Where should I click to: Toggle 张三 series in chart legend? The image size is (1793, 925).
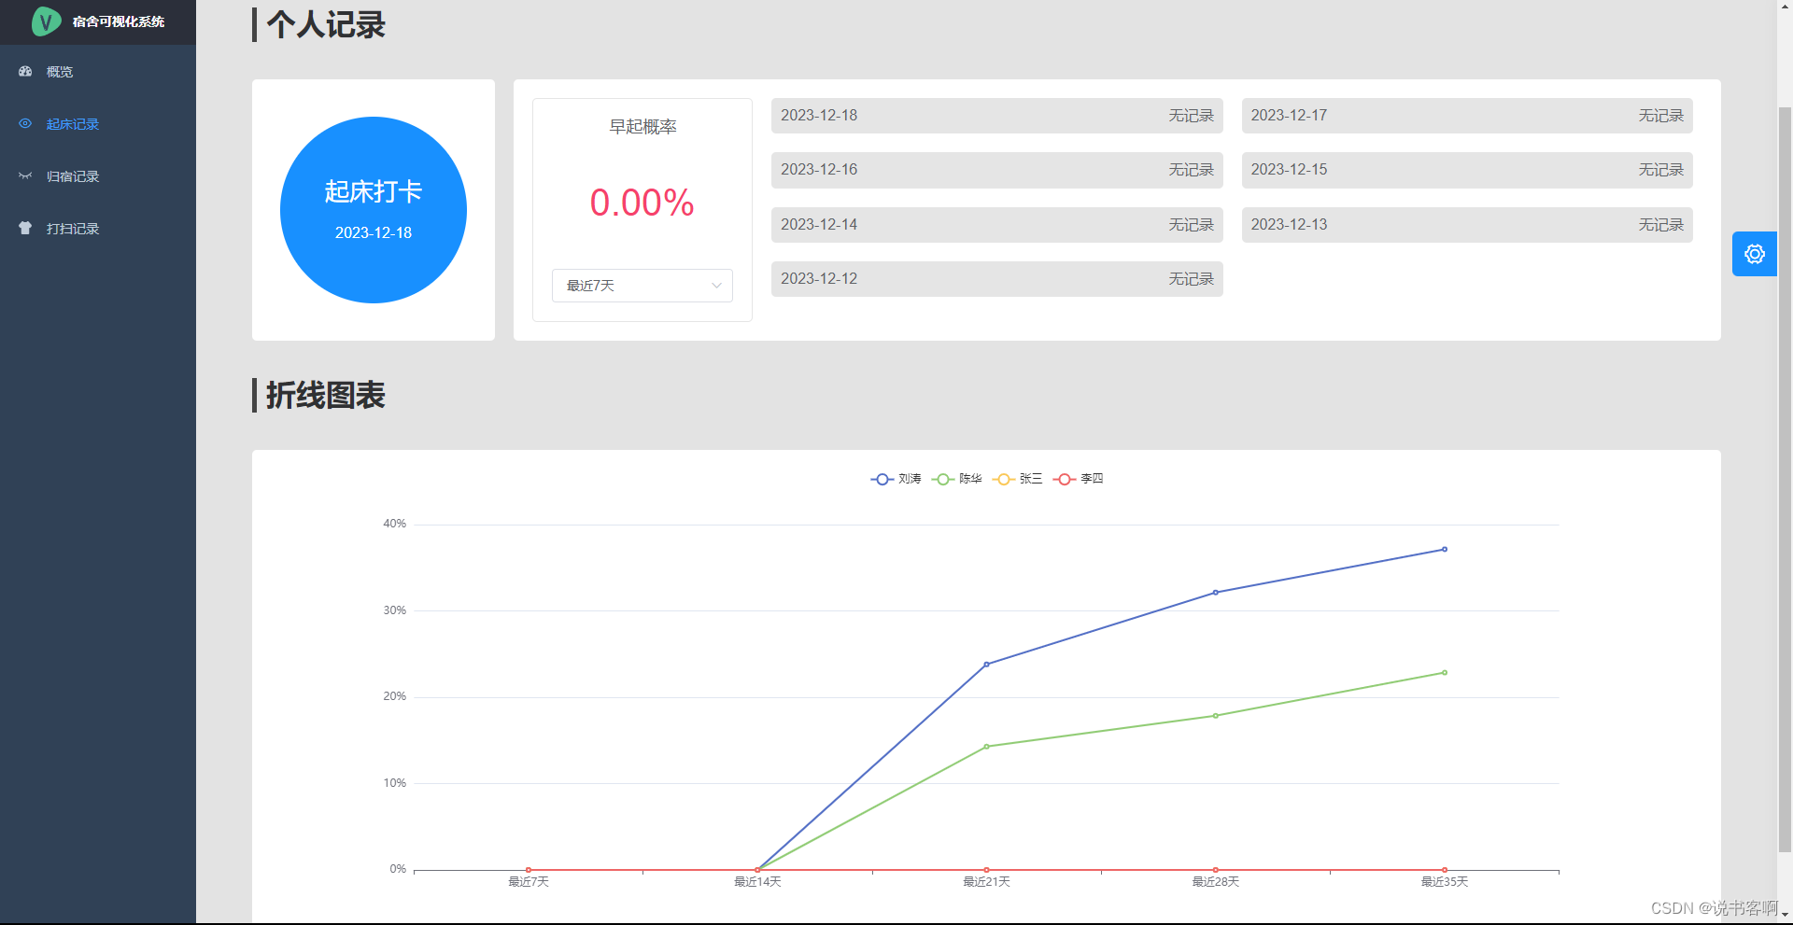[1017, 479]
